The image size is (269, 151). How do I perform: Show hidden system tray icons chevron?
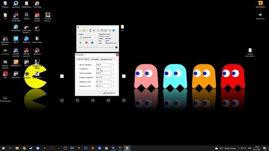[239, 148]
